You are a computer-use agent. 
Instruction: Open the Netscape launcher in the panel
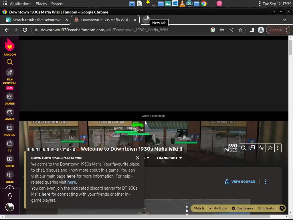[189, 3]
